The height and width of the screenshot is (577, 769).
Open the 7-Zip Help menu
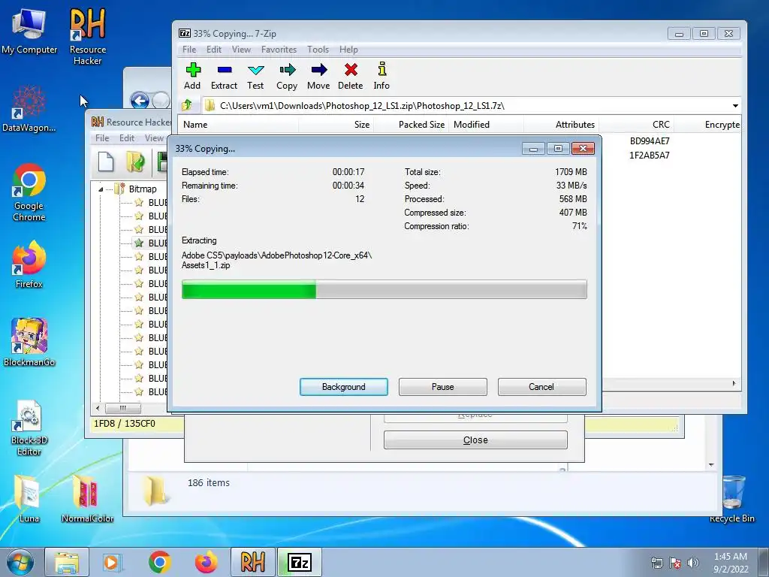(348, 50)
